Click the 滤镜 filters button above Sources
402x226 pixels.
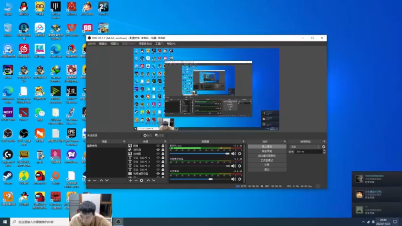pos(159,135)
